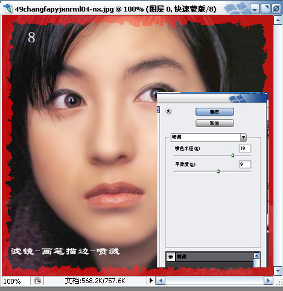Click the horizontal scrollbar left arrow
The height and width of the screenshot is (291, 283).
coord(161,281)
